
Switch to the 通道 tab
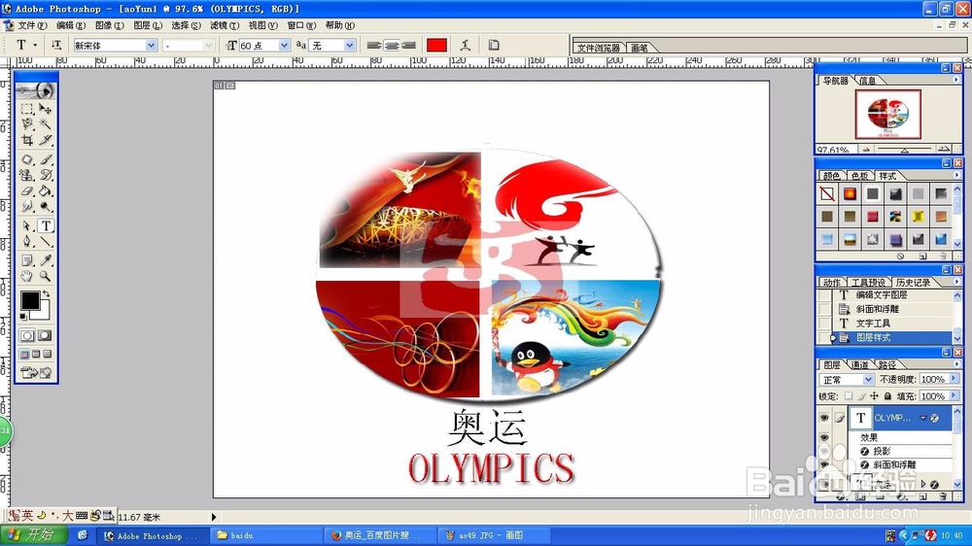coord(860,364)
